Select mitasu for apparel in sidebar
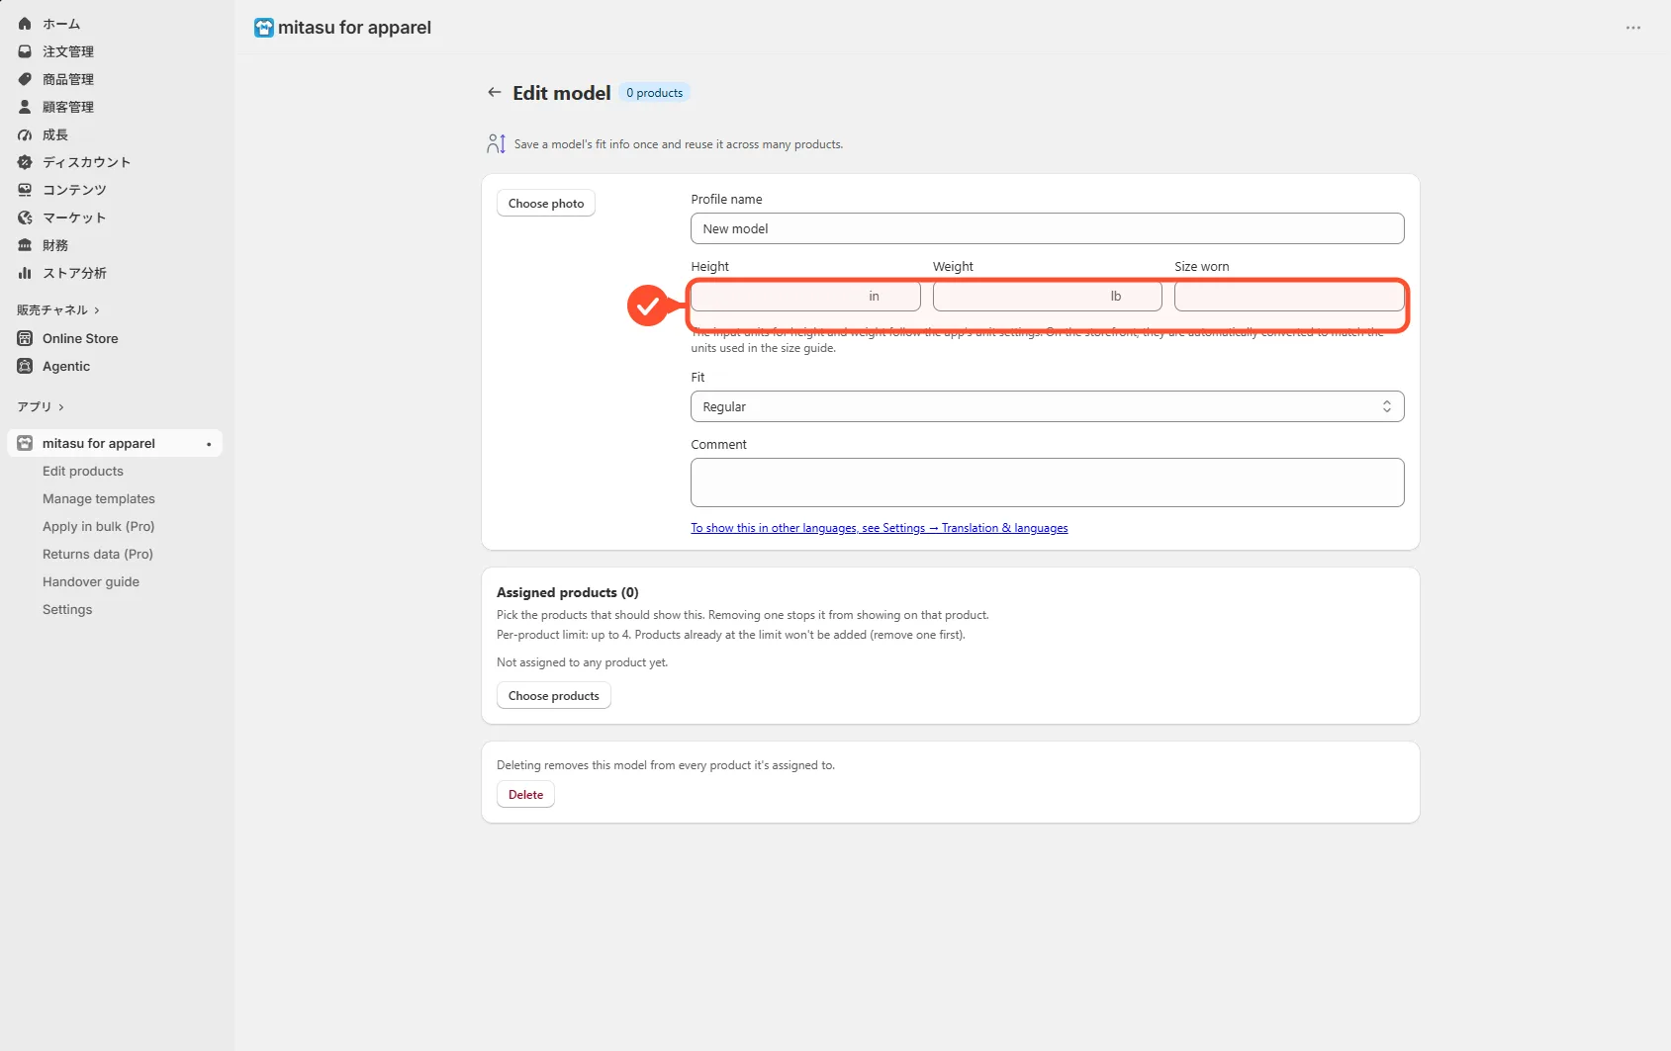Screen dimensions: 1671x1051 pyautogui.click(x=115, y=443)
